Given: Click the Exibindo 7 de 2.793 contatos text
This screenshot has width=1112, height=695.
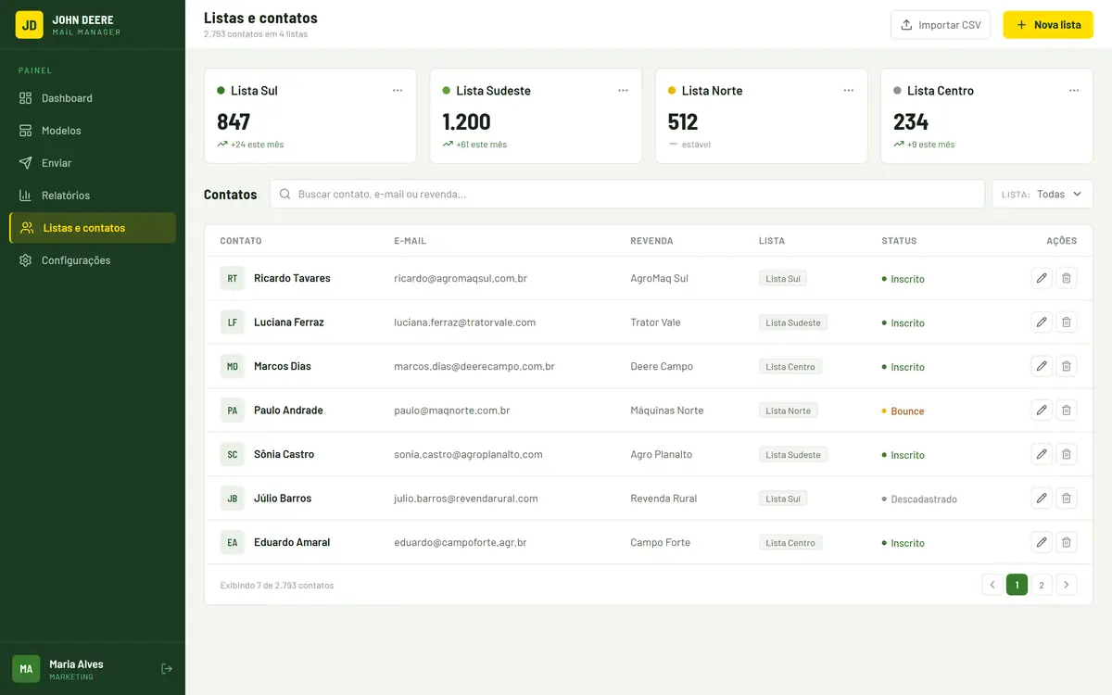Looking at the screenshot, I should (277, 585).
